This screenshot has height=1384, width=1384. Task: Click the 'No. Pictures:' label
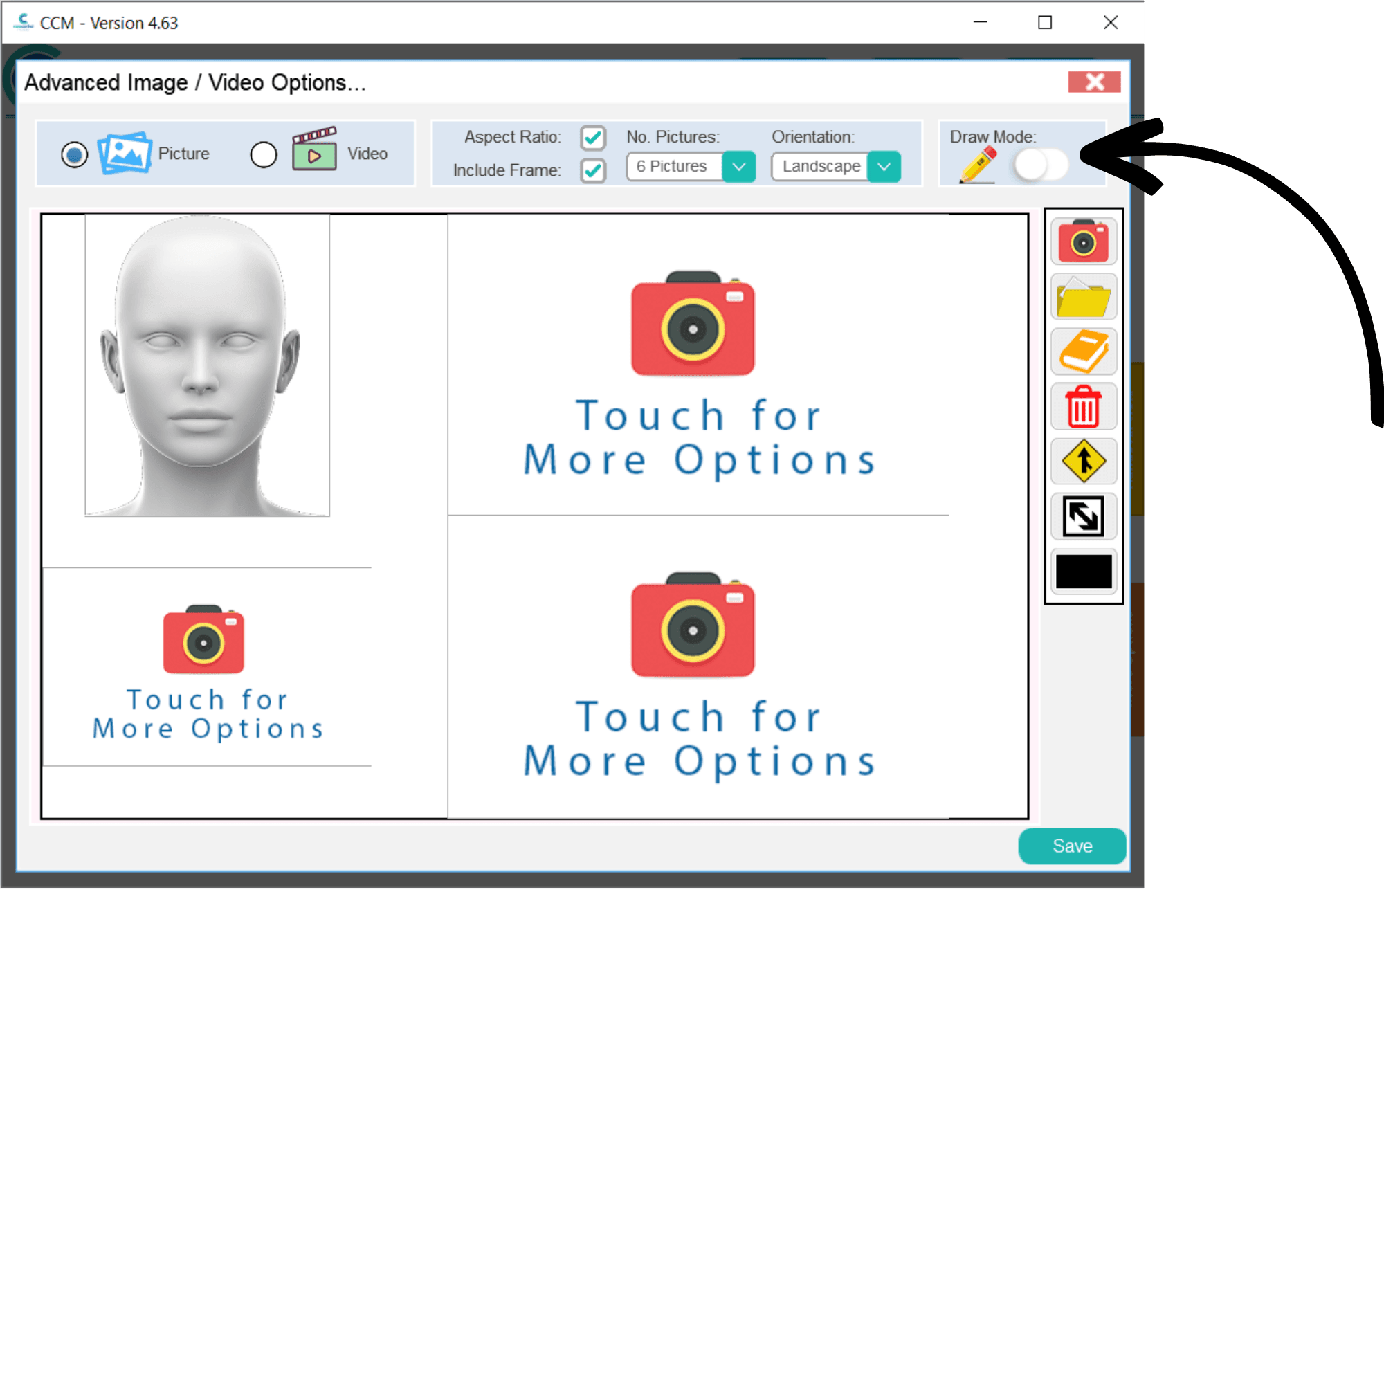673,137
